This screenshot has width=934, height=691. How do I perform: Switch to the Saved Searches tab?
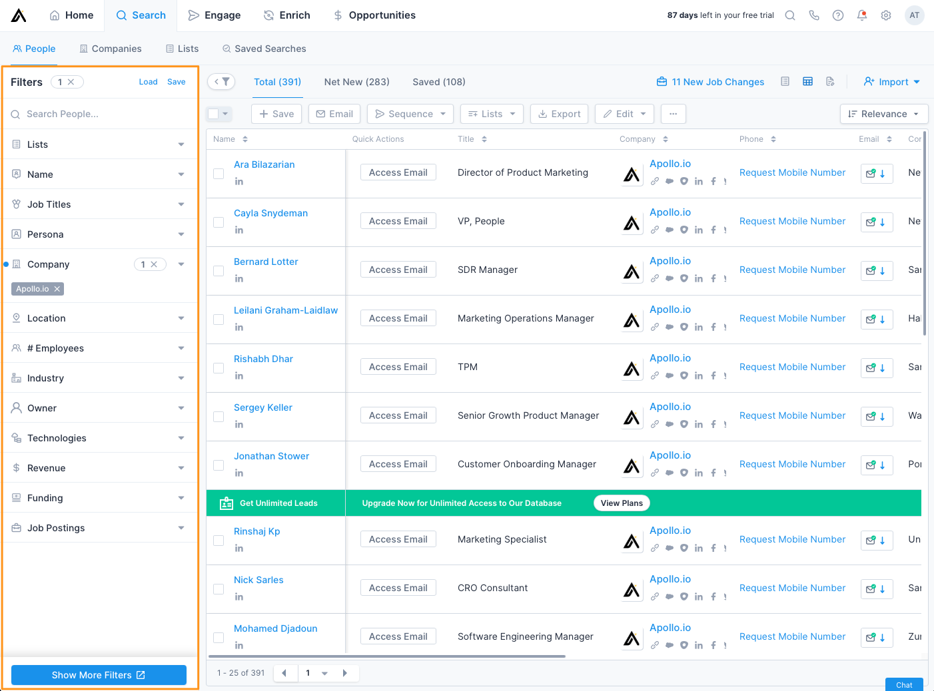click(x=264, y=49)
